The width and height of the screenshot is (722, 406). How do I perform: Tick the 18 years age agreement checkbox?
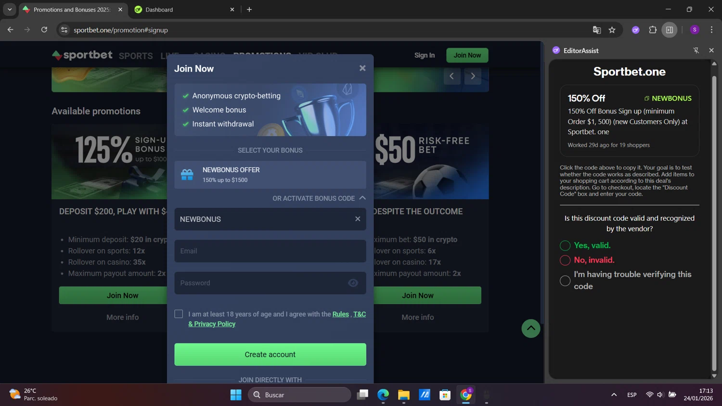point(179,314)
